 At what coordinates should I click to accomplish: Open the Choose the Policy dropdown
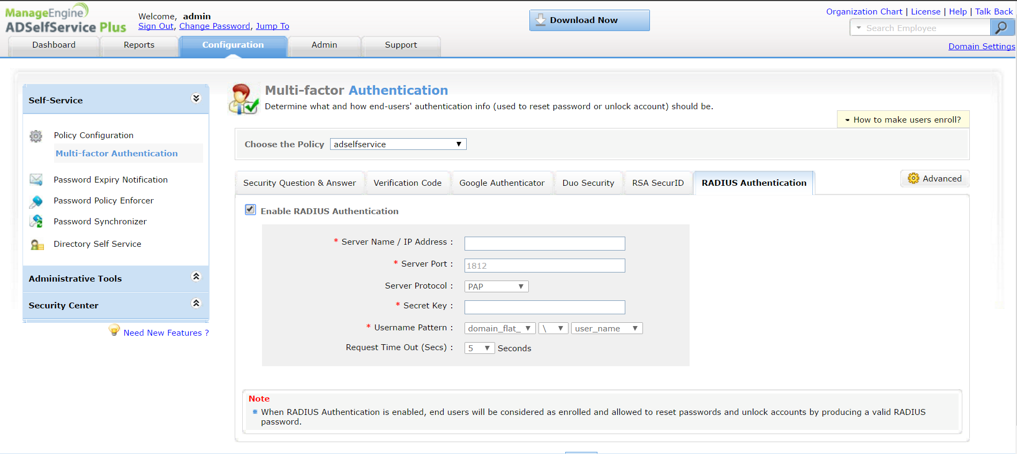(x=398, y=144)
